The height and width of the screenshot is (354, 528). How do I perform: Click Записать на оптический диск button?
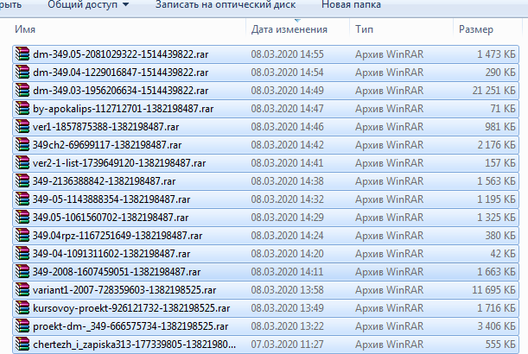pos(226,4)
